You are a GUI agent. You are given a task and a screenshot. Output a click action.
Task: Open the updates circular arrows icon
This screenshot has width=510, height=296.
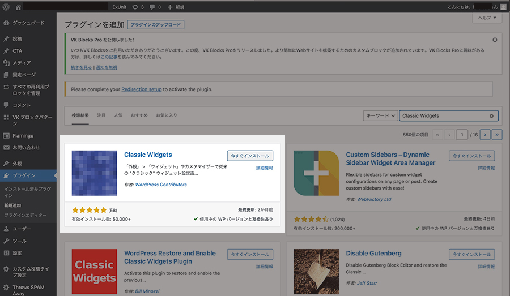coord(135,7)
